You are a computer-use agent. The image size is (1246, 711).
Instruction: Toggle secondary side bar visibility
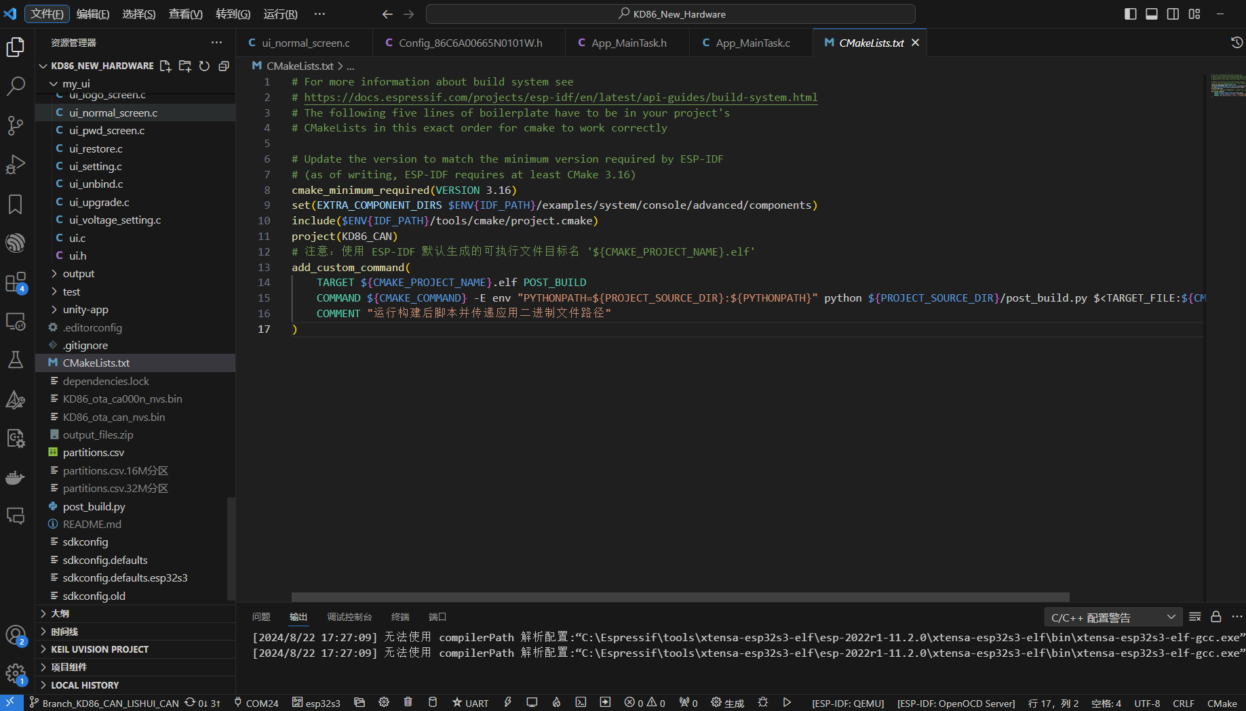point(1173,14)
